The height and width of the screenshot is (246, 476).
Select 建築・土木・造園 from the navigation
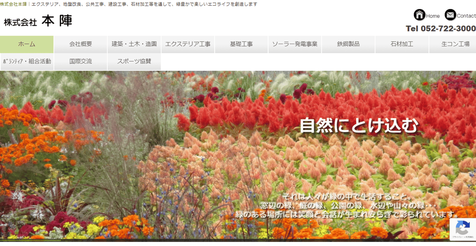pyautogui.click(x=134, y=44)
